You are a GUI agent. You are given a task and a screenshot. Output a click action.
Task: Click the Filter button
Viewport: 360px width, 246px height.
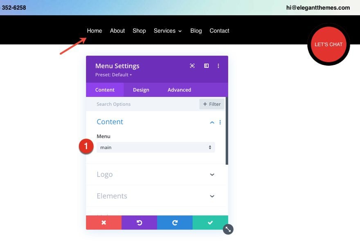tap(211, 104)
